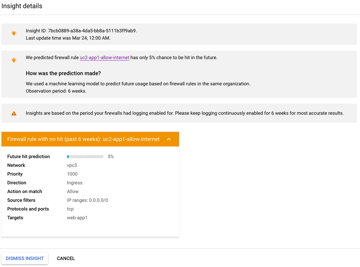Screen dimensions: 360x267
Task: Click the direction value Ingress
Action: click(x=75, y=183)
